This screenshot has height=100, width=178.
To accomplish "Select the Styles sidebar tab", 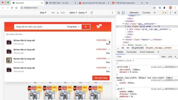I will (x=120, y=52).
